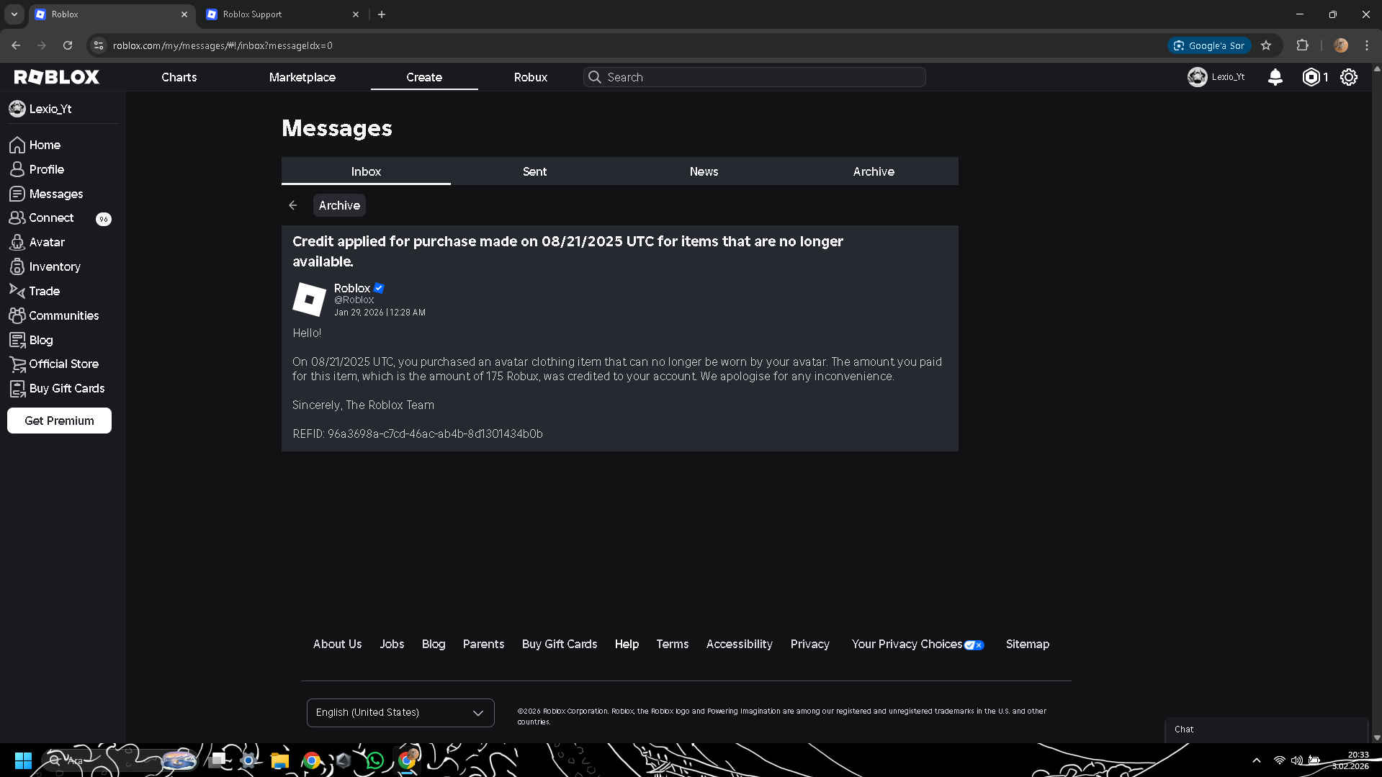Click the Roblox sender avatar thumbnail
The image size is (1382, 777).
click(x=310, y=300)
